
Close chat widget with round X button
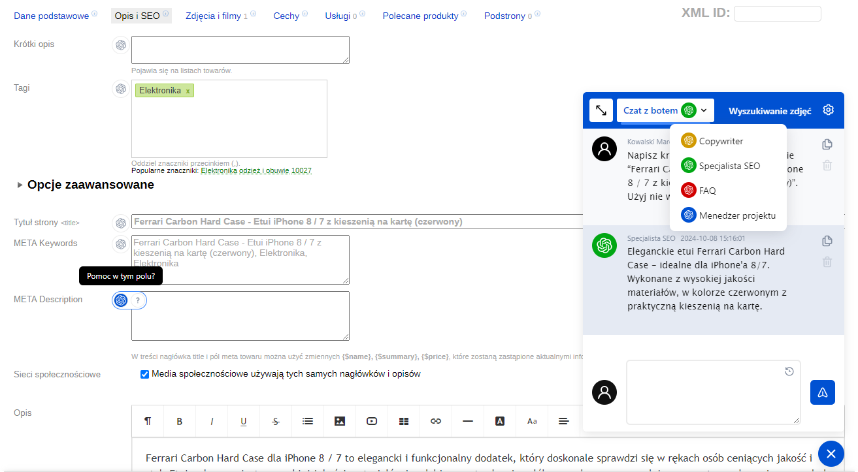831,453
